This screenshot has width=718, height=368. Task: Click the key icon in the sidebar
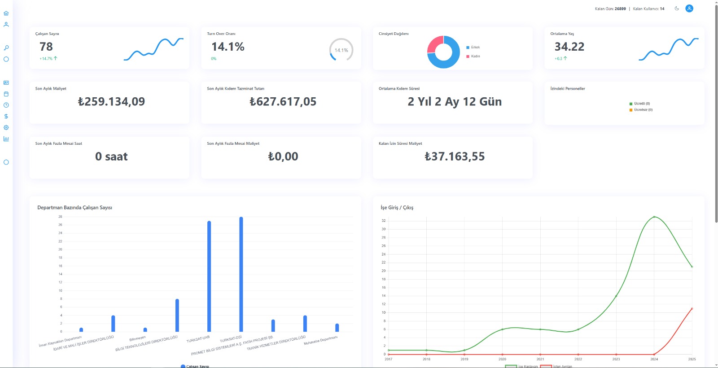click(6, 48)
